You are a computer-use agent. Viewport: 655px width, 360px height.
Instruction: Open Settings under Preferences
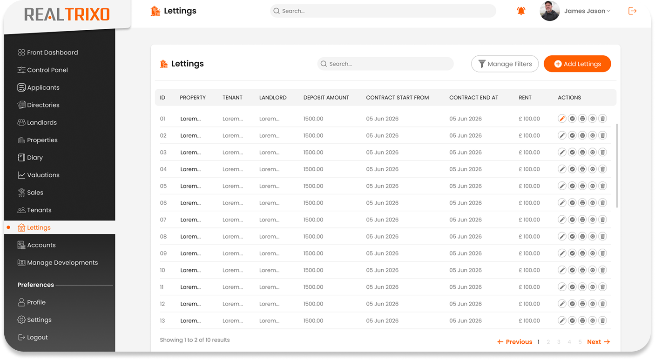(x=34, y=320)
